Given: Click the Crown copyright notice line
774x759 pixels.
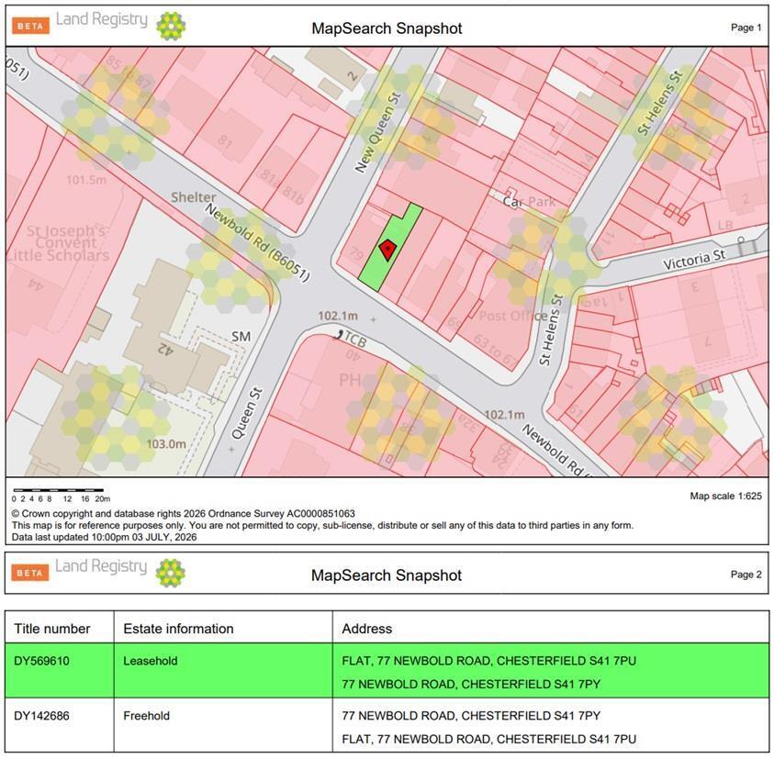Looking at the screenshot, I should point(183,513).
